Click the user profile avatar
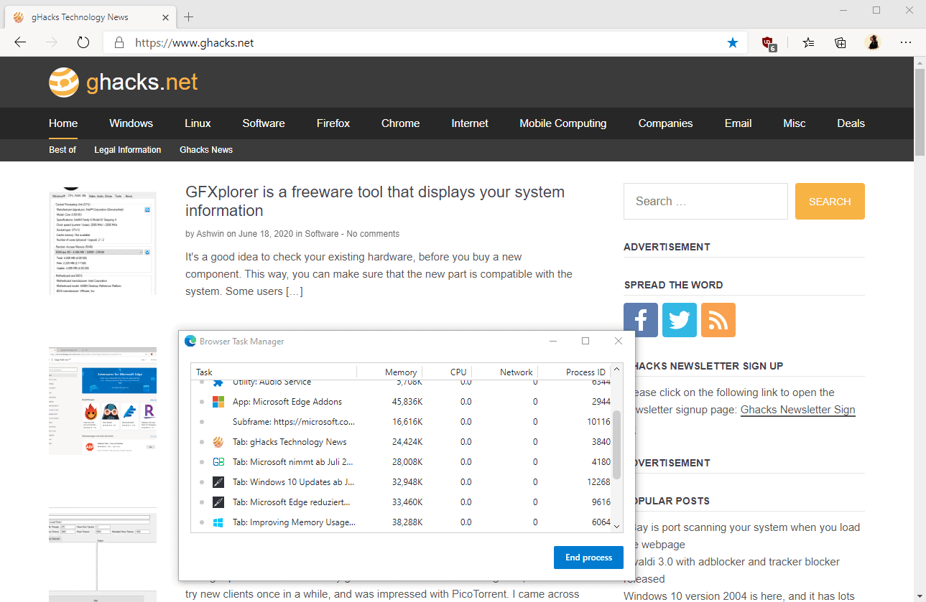This screenshot has height=602, width=926. click(873, 42)
